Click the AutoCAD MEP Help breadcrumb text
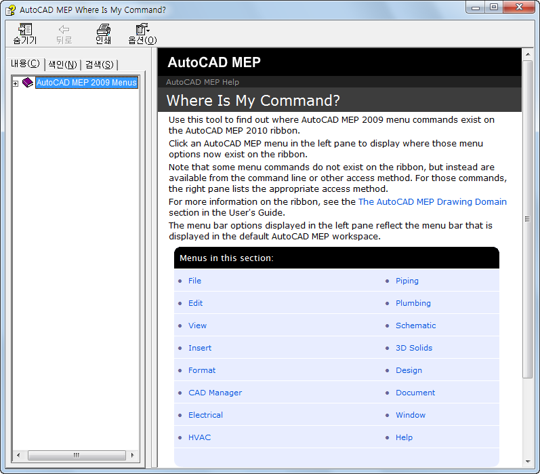Image resolution: width=540 pixels, height=474 pixels. 203,82
